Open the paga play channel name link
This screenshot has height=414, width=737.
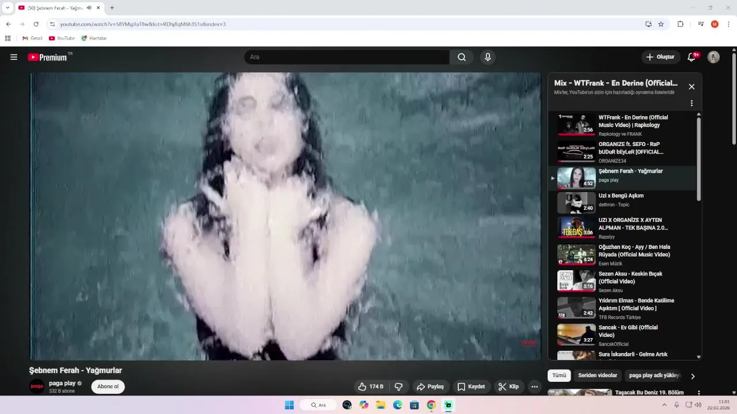coord(62,383)
